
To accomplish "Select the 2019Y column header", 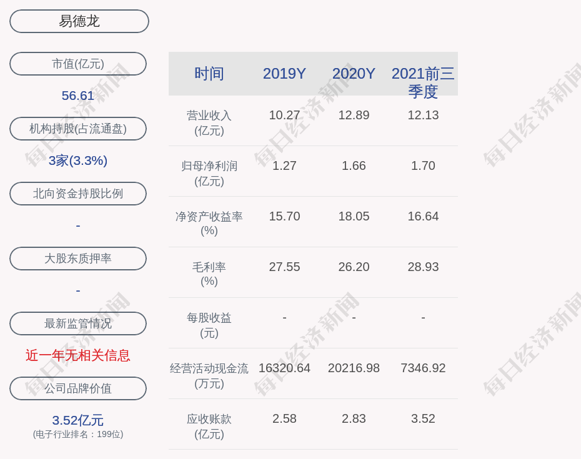I will click(284, 74).
